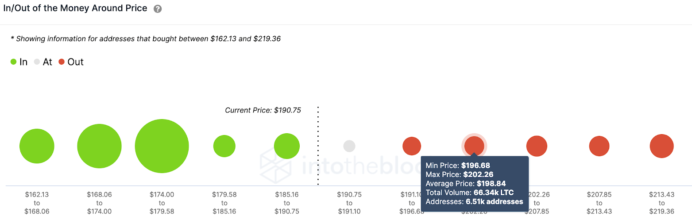Click the "$162.13 to $168.06" axis label
Viewport: 692px width, 220px height.
(37, 203)
